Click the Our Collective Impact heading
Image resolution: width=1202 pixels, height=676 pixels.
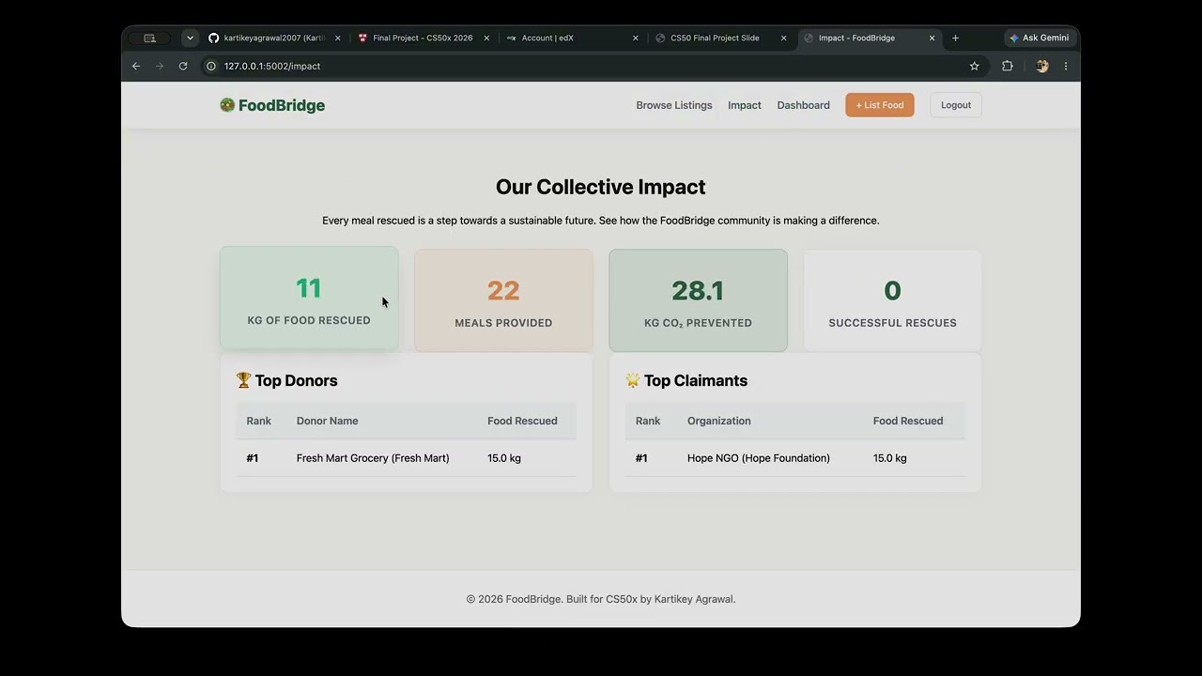pyautogui.click(x=601, y=187)
